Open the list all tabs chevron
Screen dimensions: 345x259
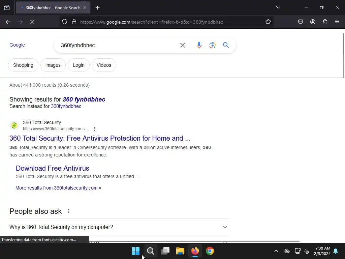(x=278, y=7)
